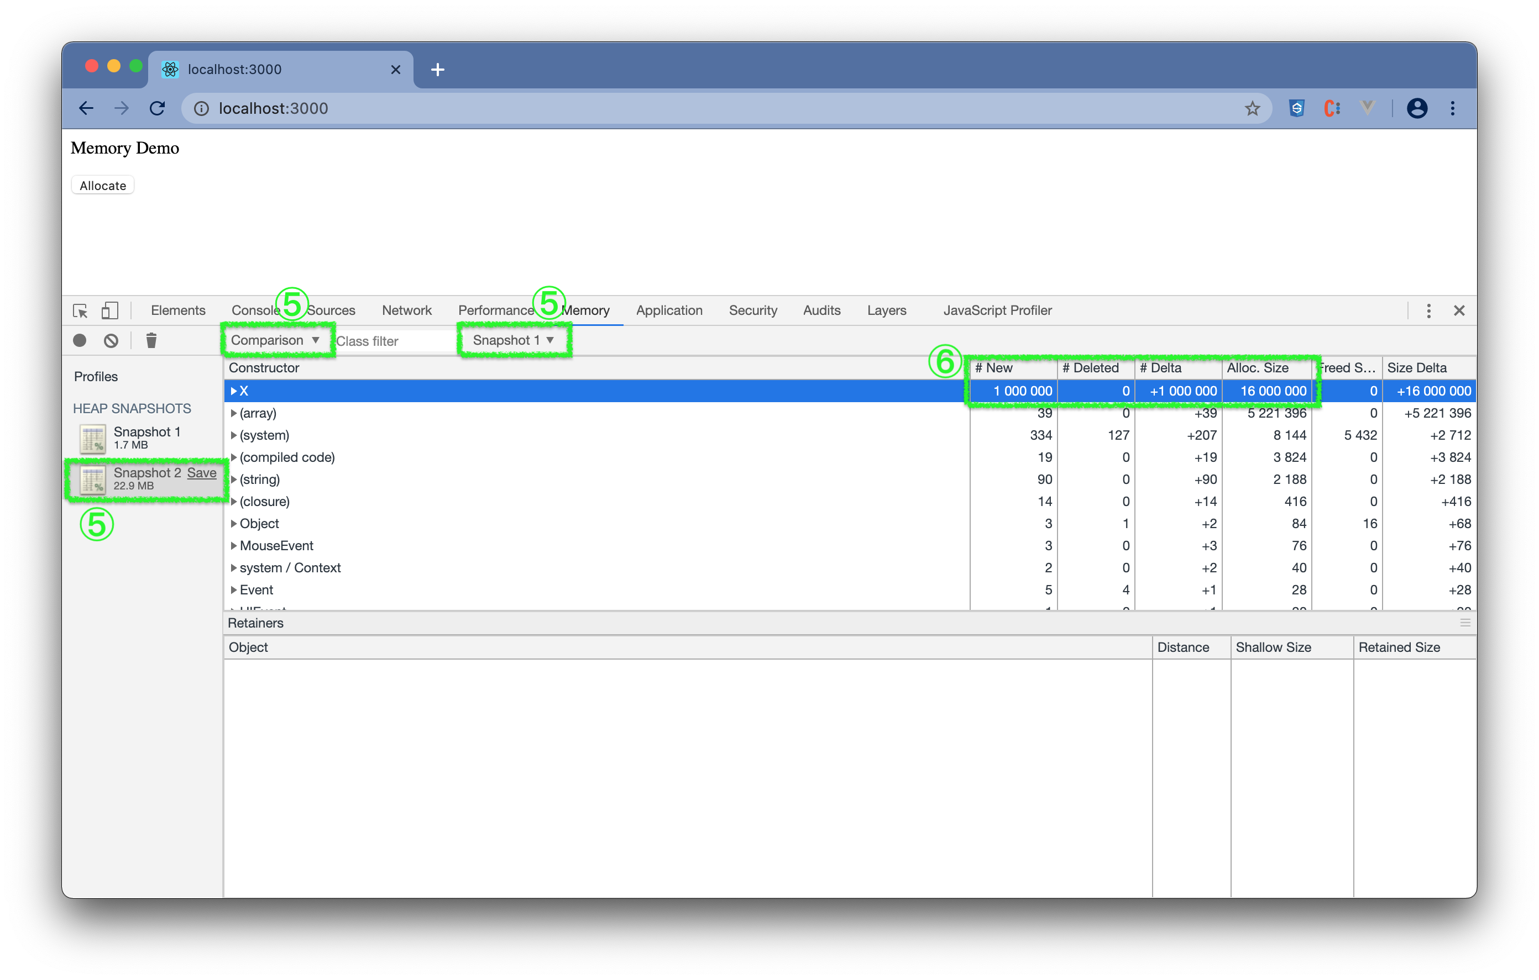Click the trash collect garbage icon
This screenshot has width=1539, height=980.
click(x=151, y=340)
